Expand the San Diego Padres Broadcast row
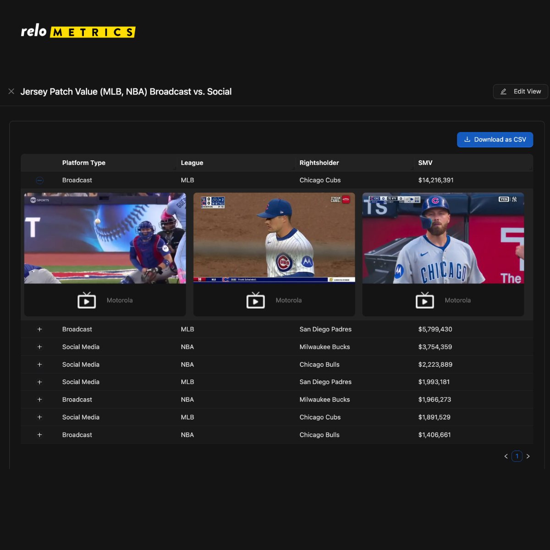Screen dimensions: 550x550 point(39,330)
